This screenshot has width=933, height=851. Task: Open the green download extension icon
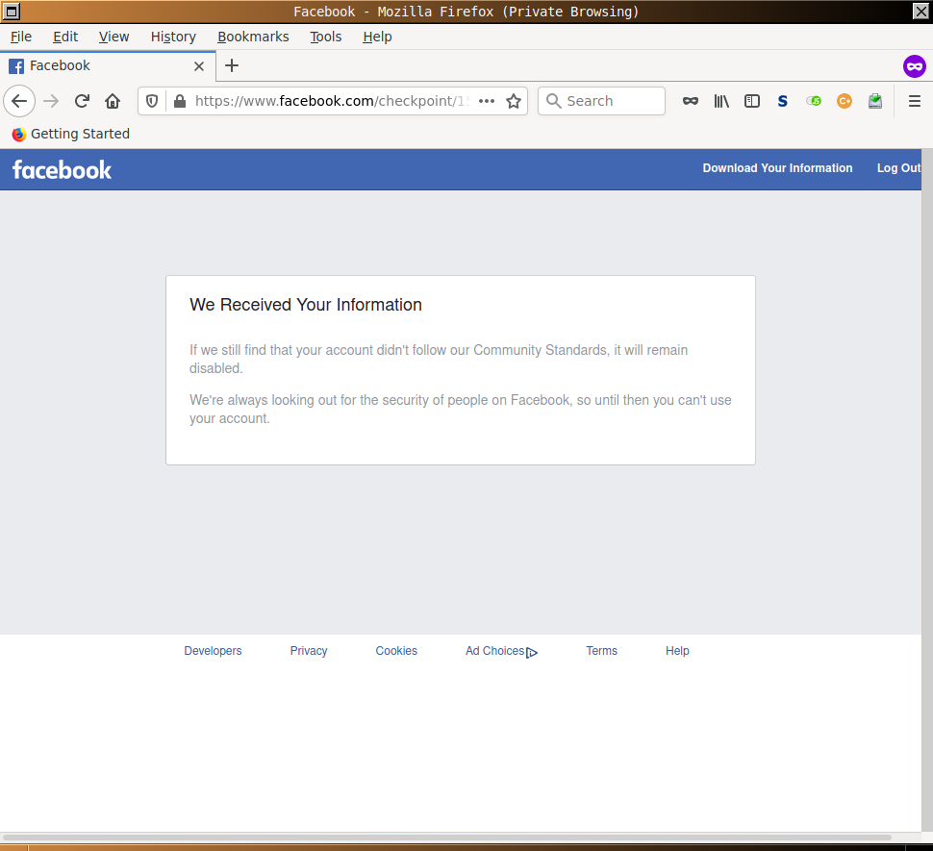click(874, 101)
